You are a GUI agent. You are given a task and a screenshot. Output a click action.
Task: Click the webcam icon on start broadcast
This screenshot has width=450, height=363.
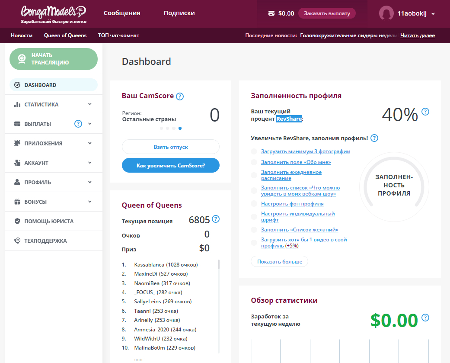22,58
